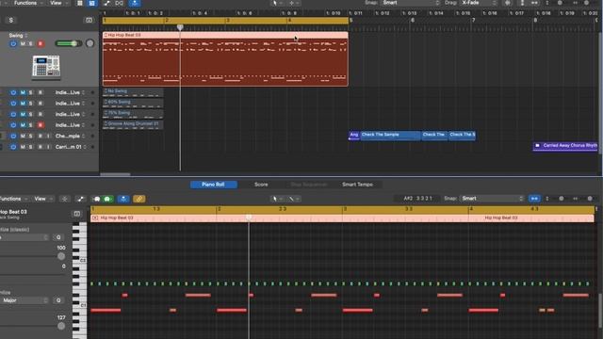Open Functions menu in tracks area
This screenshot has height=339, width=603.
pyautogui.click(x=28, y=3)
